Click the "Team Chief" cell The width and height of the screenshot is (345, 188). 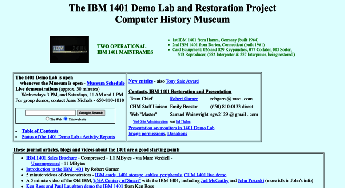click(141, 99)
